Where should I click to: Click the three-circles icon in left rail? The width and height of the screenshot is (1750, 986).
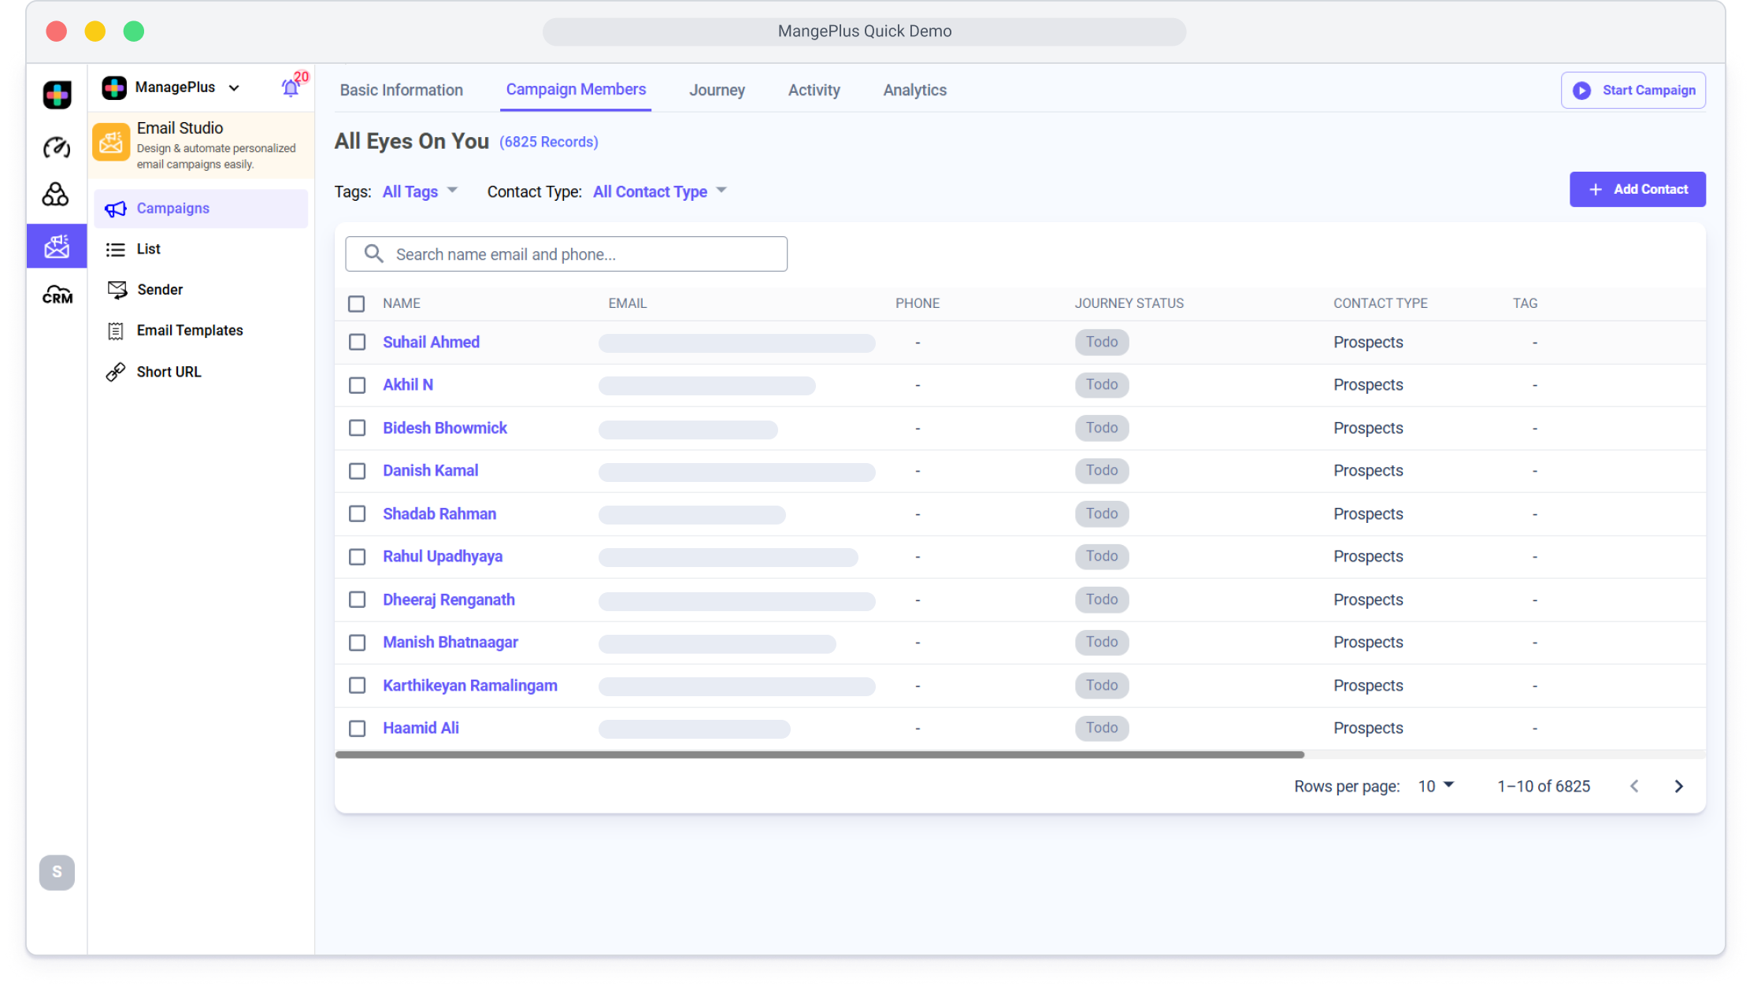[56, 195]
